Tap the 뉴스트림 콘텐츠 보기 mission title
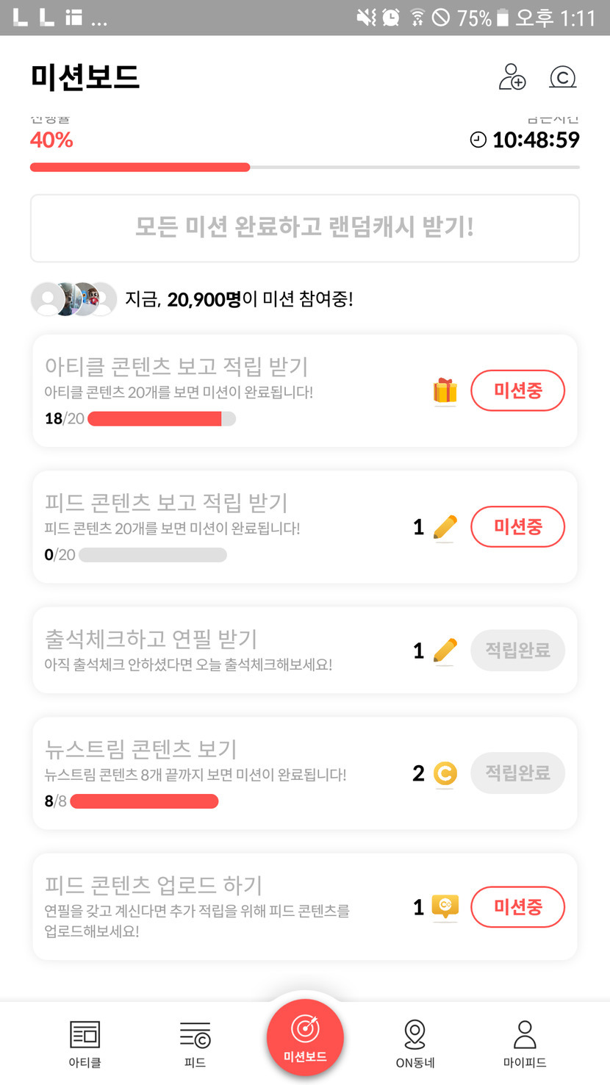The height and width of the screenshot is (1085, 610). click(x=141, y=749)
